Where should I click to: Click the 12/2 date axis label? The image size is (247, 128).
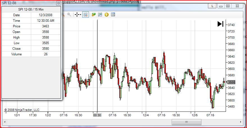(48, 115)
